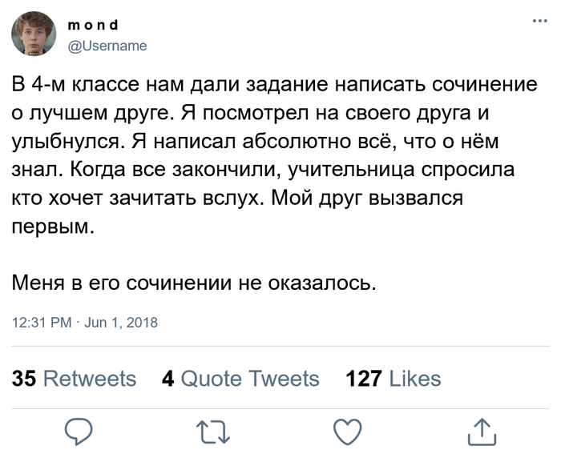Screen dimensions: 561x466
Task: Click the 12:31 PM timestamp
Action: tap(42, 323)
